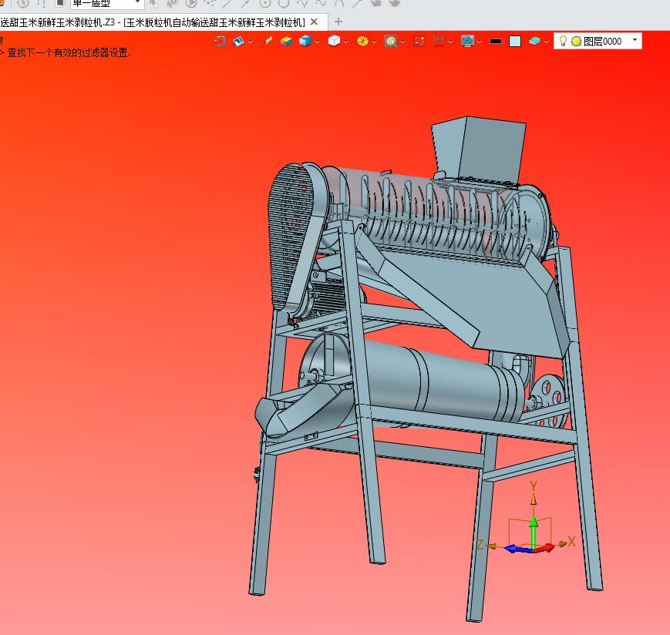Click the black line color swatch
Viewport: 670px width, 635px height.
click(496, 42)
